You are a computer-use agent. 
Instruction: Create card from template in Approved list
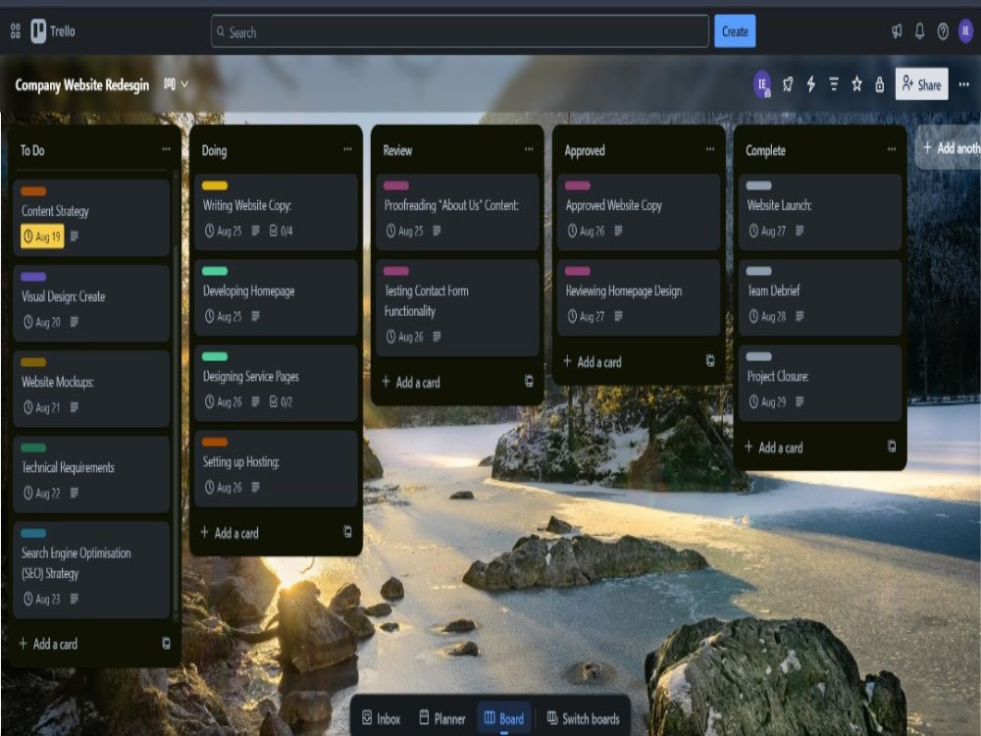click(x=710, y=361)
